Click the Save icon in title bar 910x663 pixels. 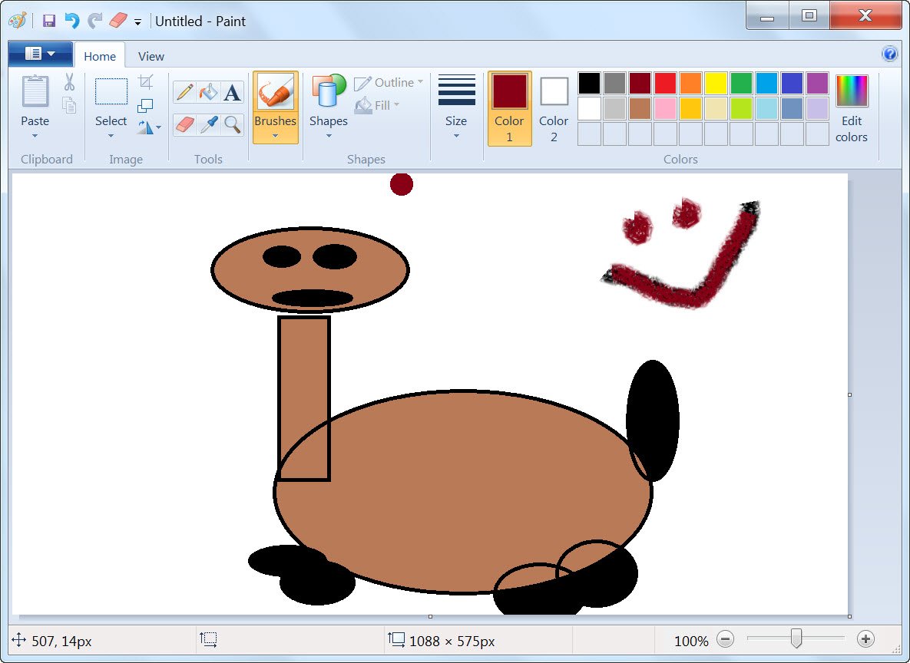coord(49,21)
